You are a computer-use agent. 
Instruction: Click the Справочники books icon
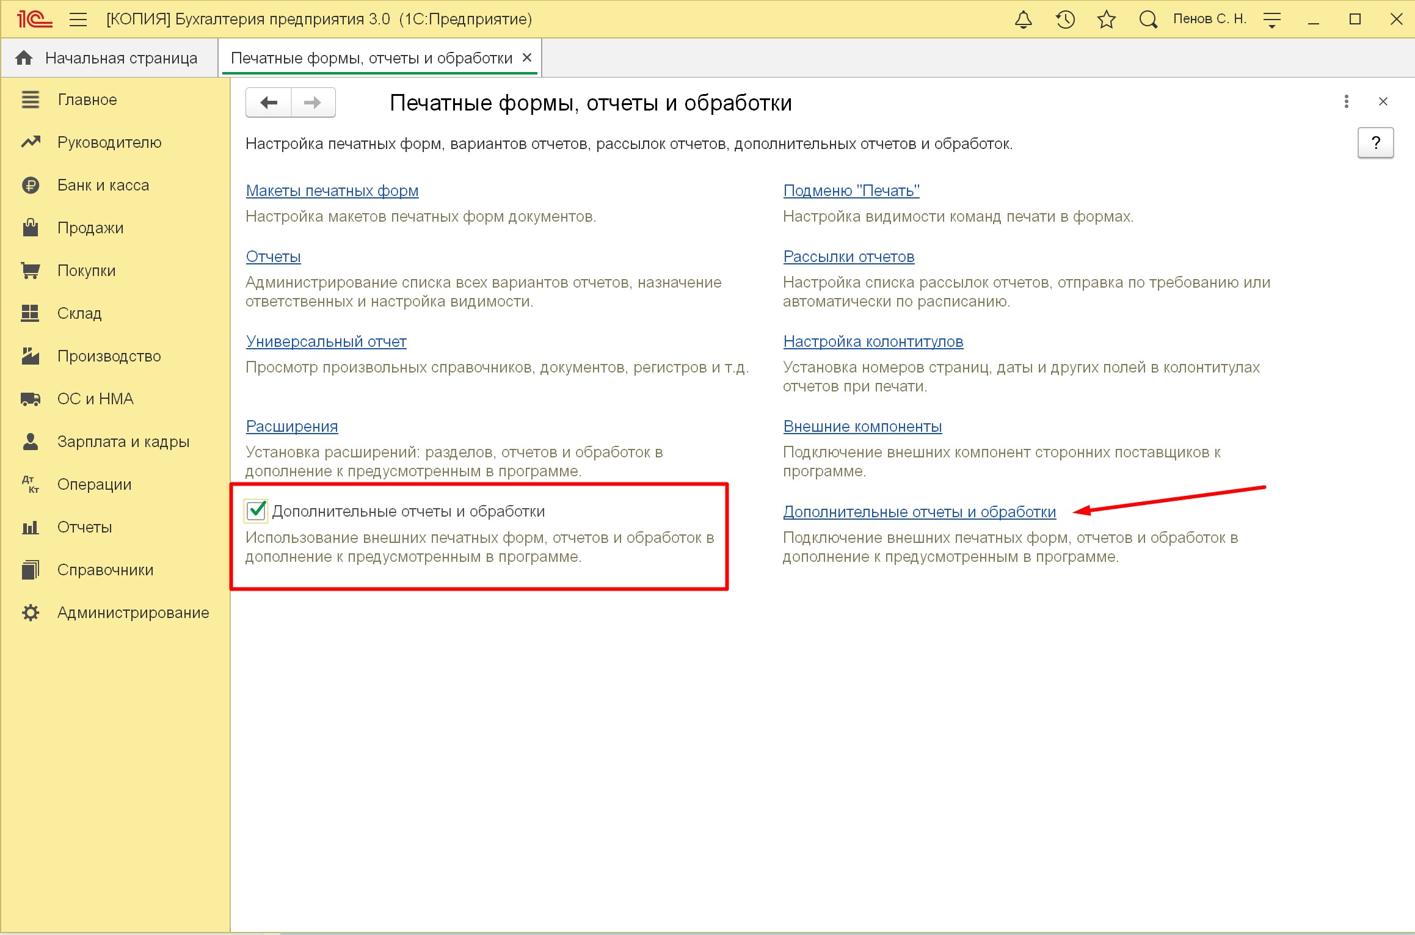pyautogui.click(x=31, y=570)
